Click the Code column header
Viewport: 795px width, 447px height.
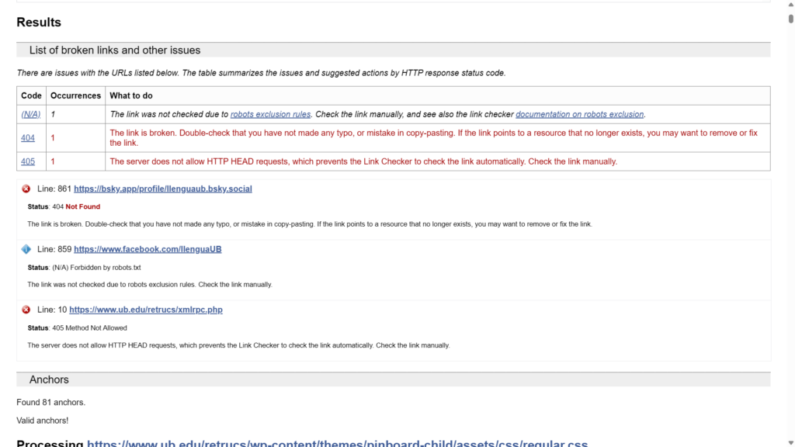tap(31, 95)
